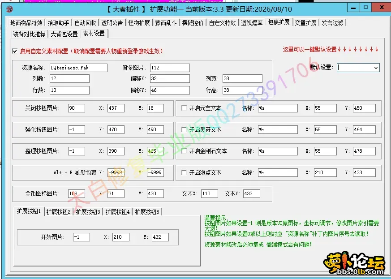
Task: Click 刷新包裹 X field
Action: pos(116,172)
